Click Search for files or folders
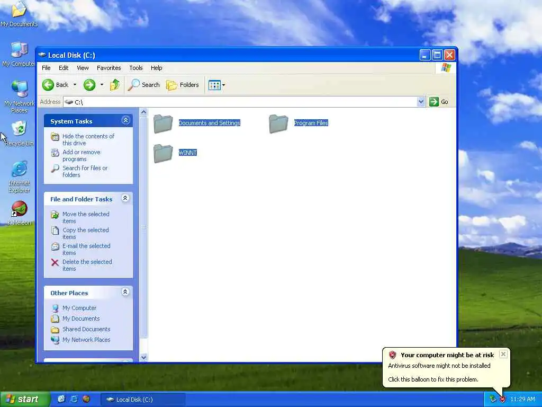Screen dimensions: 542x407 [85, 171]
